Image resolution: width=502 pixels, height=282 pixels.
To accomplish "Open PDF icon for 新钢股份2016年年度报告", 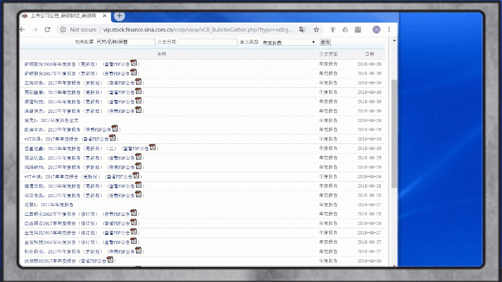I will pos(134,63).
